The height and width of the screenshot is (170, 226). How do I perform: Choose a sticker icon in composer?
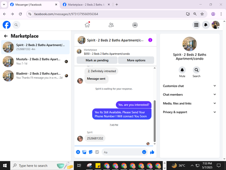[x=91, y=152]
